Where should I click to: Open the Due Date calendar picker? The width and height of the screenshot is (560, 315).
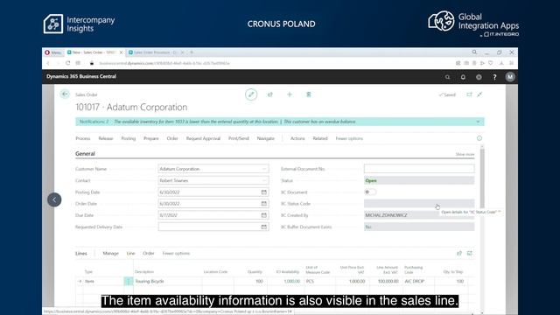[264, 215]
